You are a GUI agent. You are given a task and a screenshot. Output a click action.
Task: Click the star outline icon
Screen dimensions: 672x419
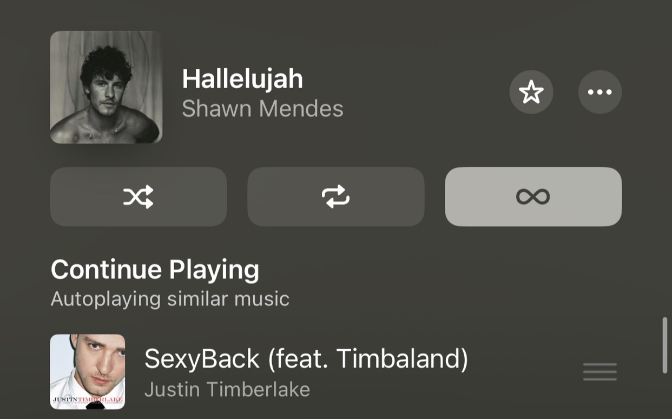531,92
